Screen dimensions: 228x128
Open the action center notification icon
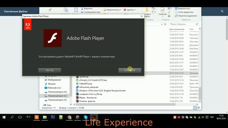pyautogui.click(x=207, y=117)
